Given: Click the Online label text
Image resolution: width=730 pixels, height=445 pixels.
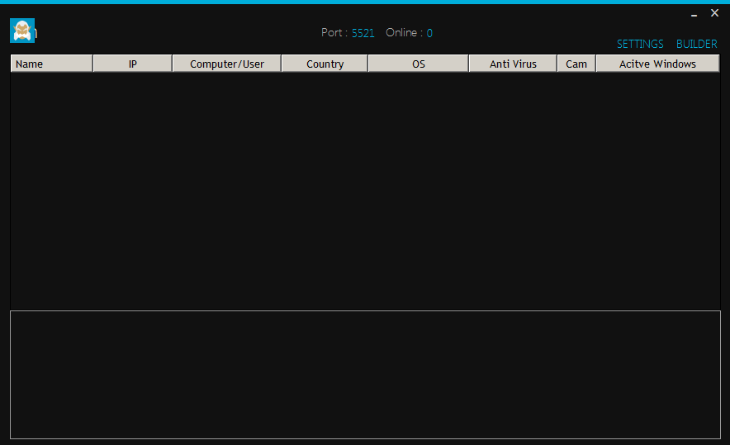Looking at the screenshot, I should point(404,33).
